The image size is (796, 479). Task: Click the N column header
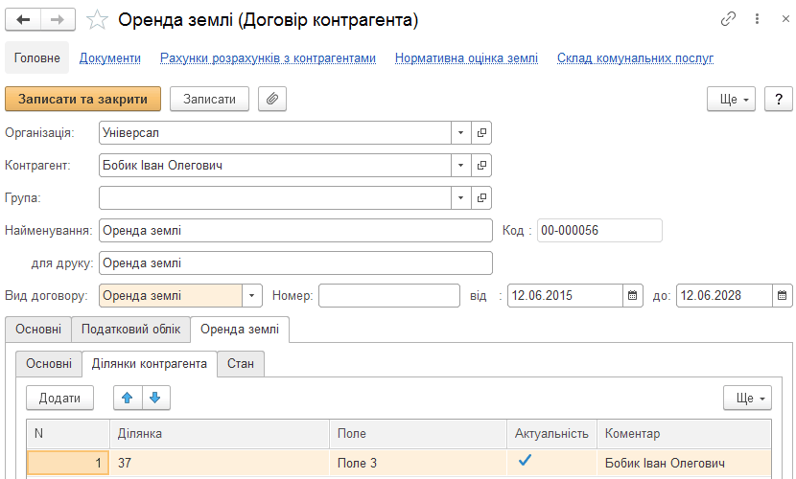(68, 434)
